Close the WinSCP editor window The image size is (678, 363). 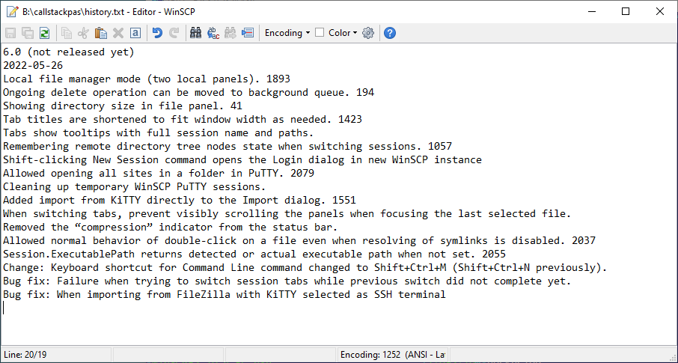pos(660,11)
